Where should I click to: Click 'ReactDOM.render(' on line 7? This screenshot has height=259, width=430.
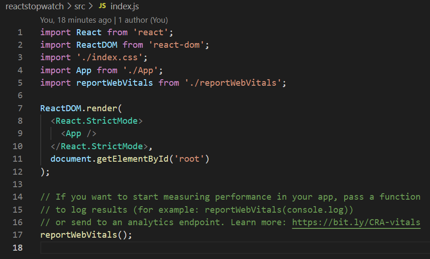click(x=81, y=108)
